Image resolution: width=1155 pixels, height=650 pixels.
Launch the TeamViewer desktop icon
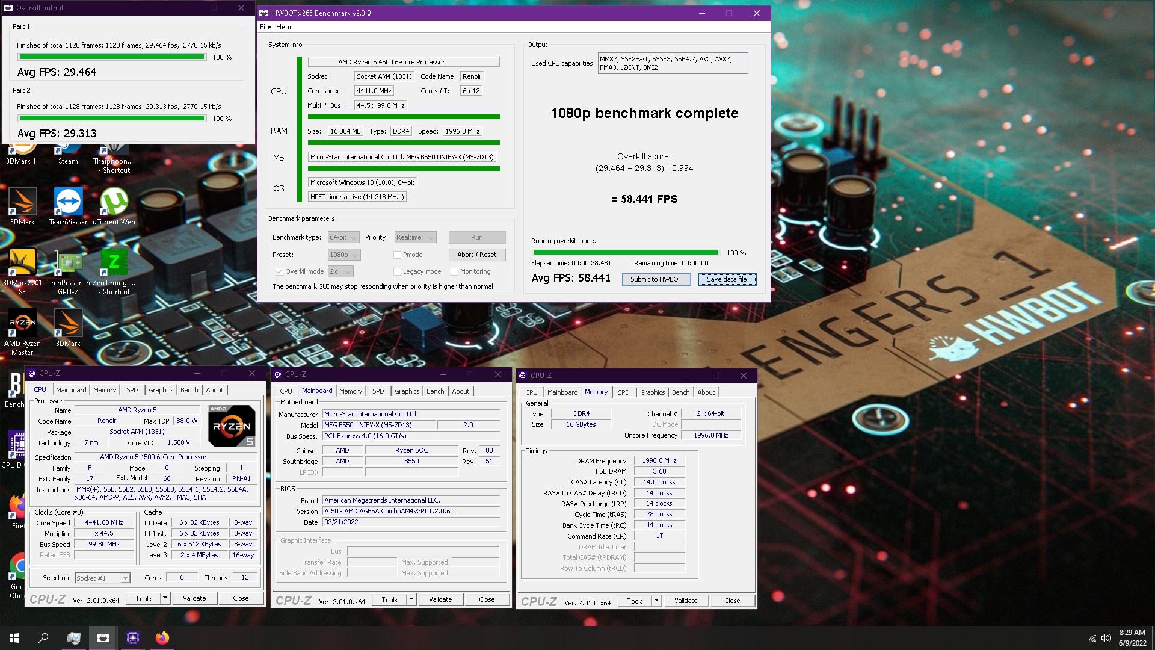(68, 206)
